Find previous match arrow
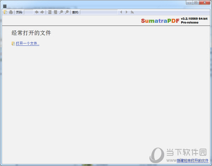The height and width of the screenshot is (166, 212). [x=121, y=12]
